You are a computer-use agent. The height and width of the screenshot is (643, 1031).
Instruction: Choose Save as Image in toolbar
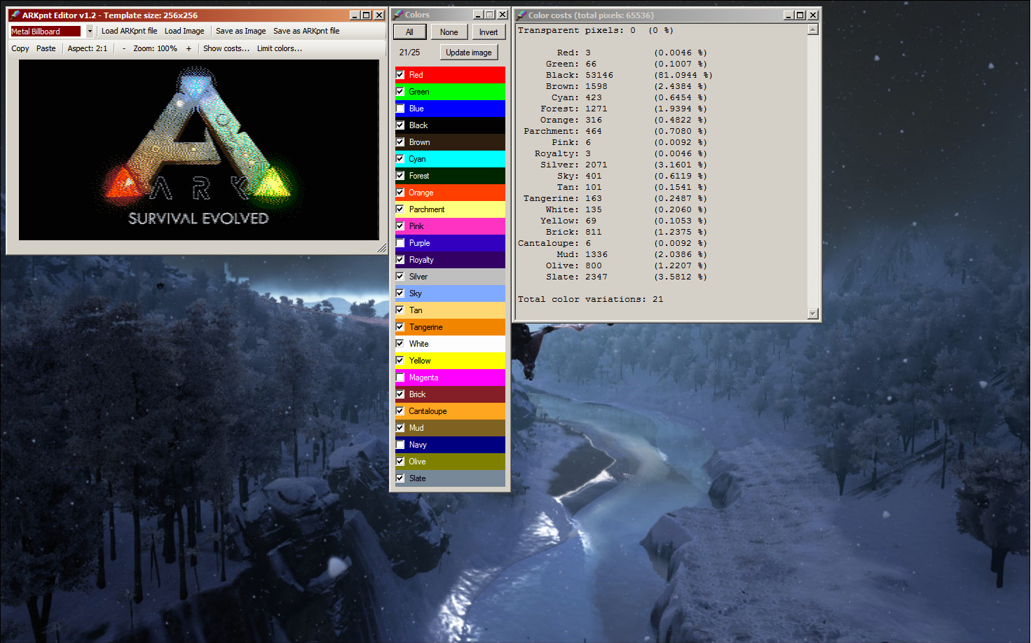tap(240, 31)
